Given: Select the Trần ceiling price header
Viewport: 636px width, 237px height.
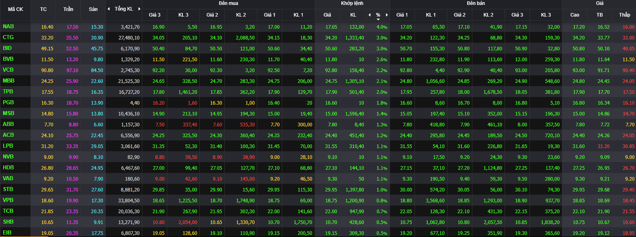Looking at the screenshot, I should 68,9.
